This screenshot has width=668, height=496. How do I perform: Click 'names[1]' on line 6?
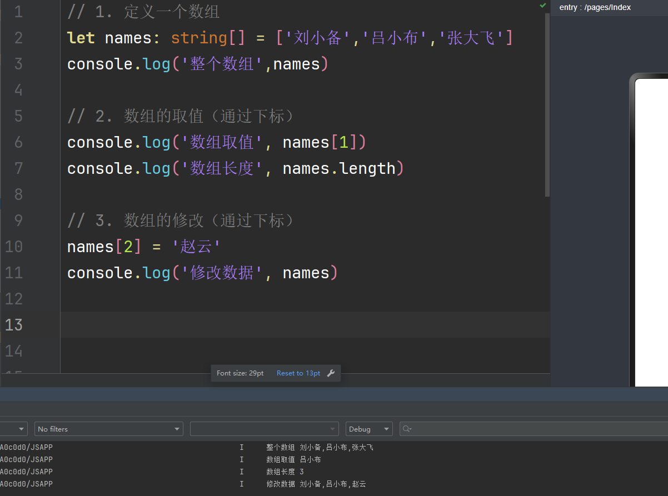pos(320,142)
